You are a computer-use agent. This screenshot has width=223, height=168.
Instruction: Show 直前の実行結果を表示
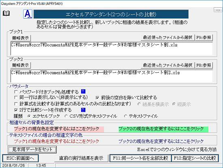pos(81,158)
